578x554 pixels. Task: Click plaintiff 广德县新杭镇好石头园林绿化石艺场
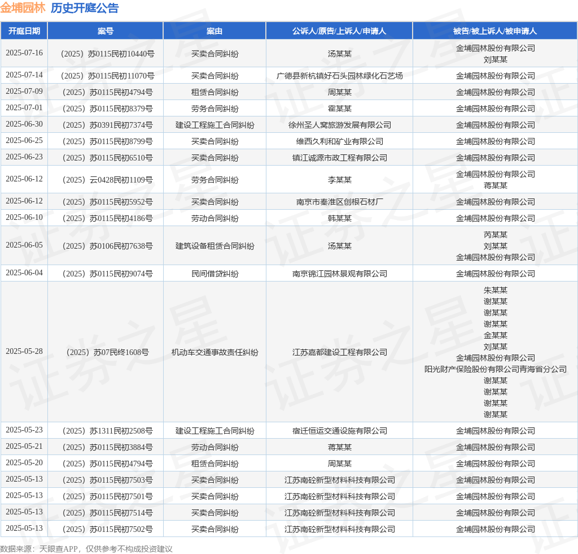click(339, 76)
